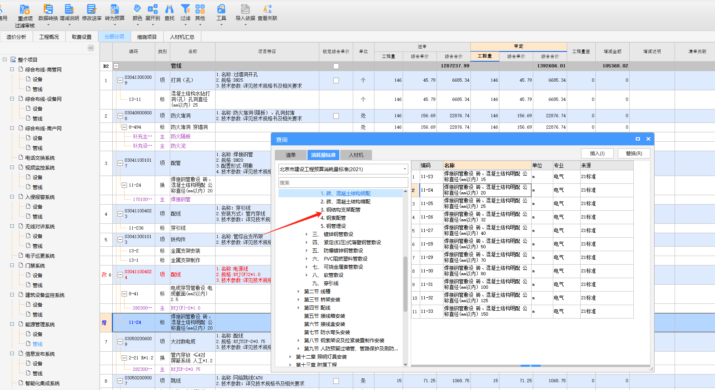715x390 pixels.
Task: Click the 搜索 input field
Action: pyautogui.click(x=343, y=183)
